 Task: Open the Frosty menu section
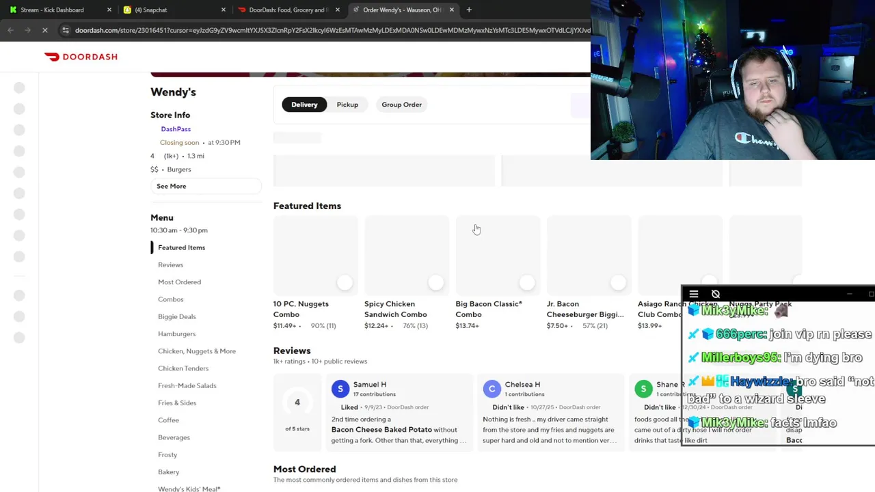coord(167,454)
